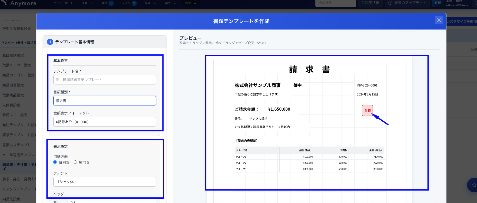Open 商品カテゴリー設定 in sidebar
The width and height of the screenshot is (477, 203).
click(x=18, y=75)
